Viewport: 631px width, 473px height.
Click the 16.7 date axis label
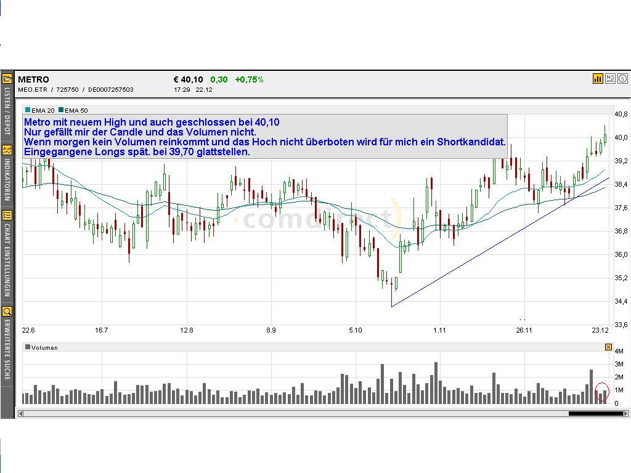pos(102,330)
